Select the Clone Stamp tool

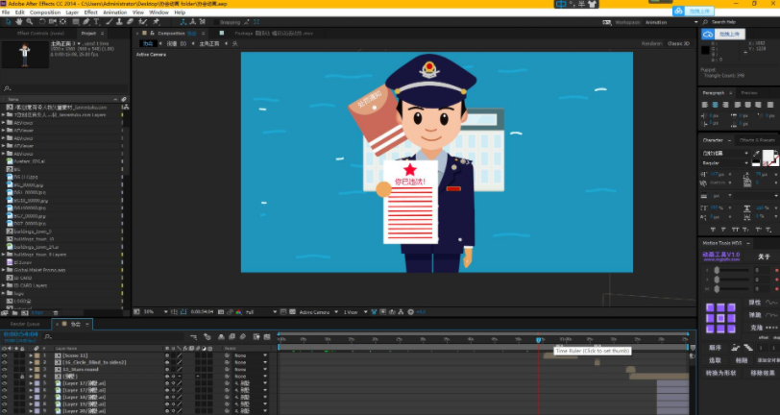(119, 22)
